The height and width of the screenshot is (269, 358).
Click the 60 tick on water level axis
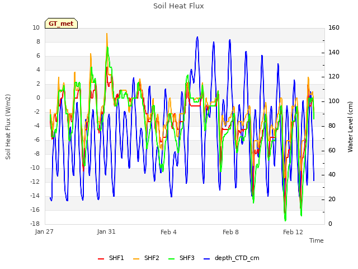(332, 150)
